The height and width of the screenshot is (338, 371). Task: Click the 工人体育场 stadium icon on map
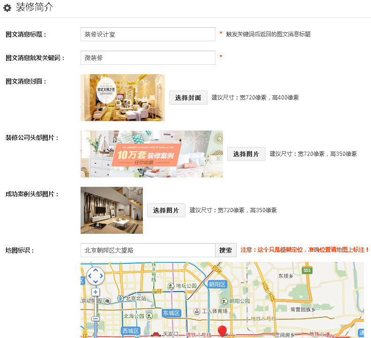[197, 311]
